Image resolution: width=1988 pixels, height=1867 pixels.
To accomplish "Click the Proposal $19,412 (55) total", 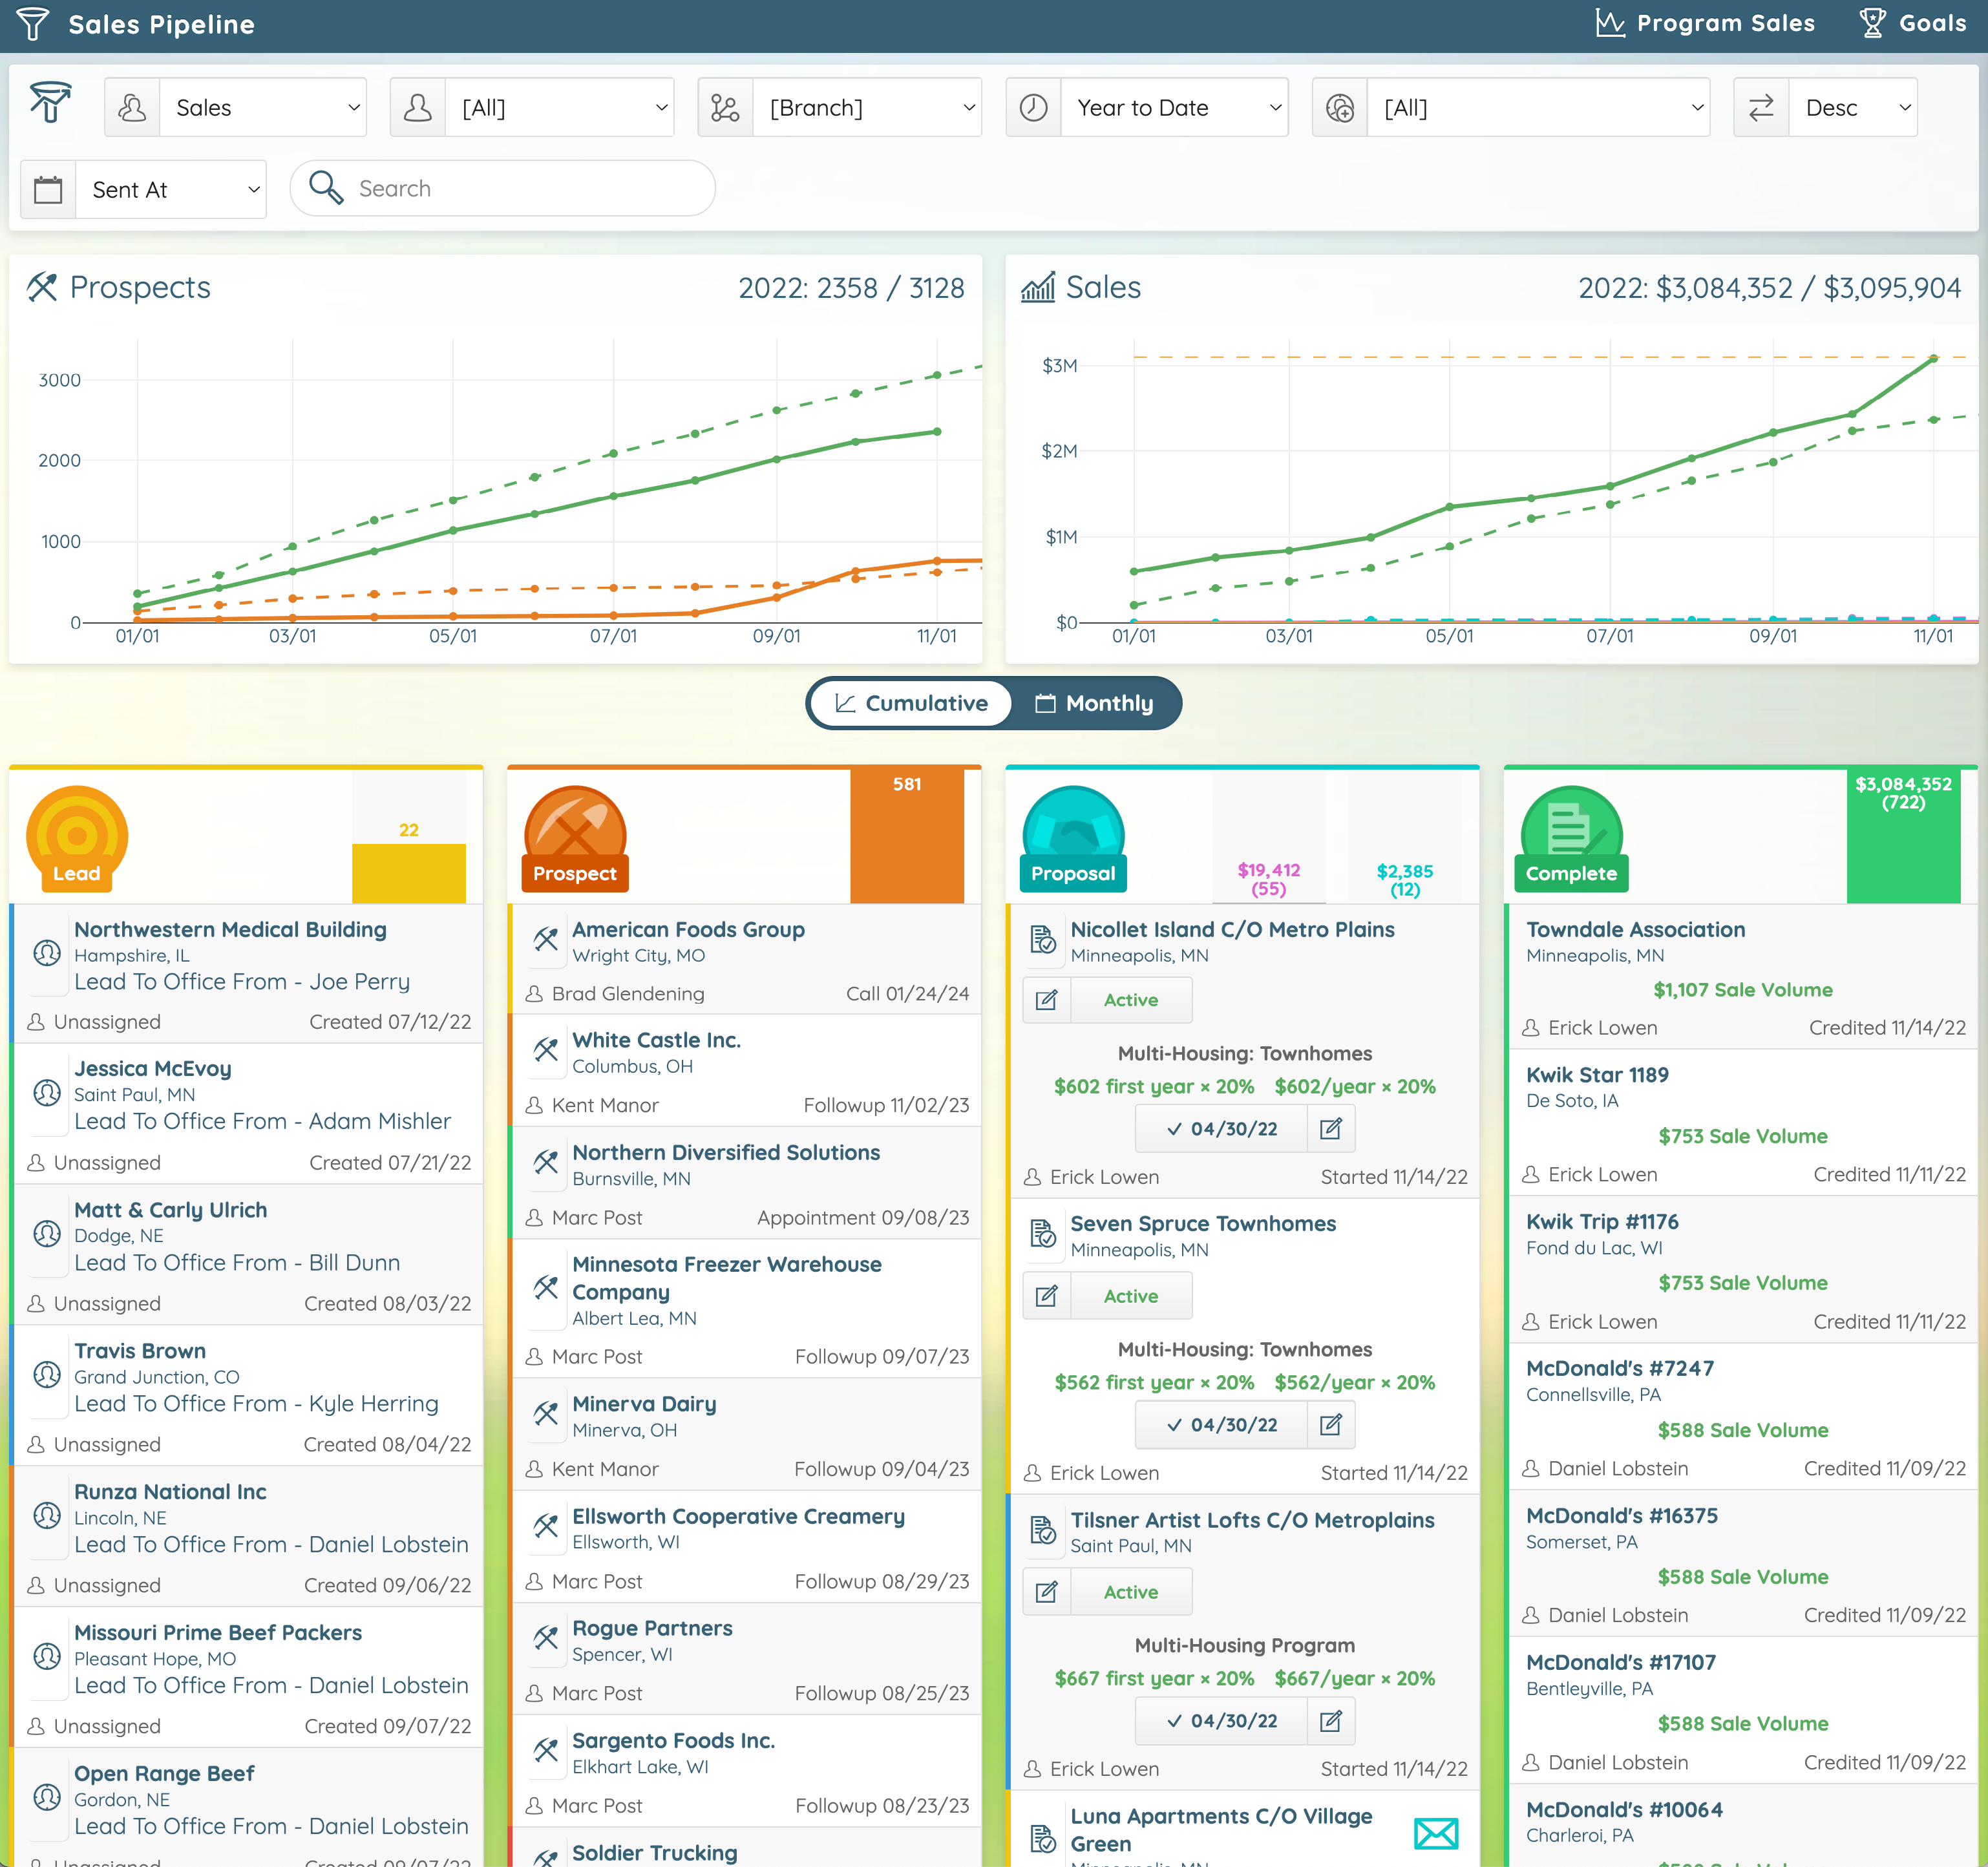I will tap(1269, 879).
